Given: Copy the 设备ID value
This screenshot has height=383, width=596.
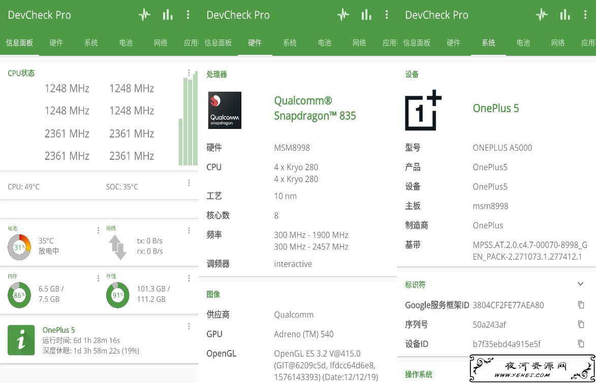Looking at the screenshot, I should pos(581,343).
